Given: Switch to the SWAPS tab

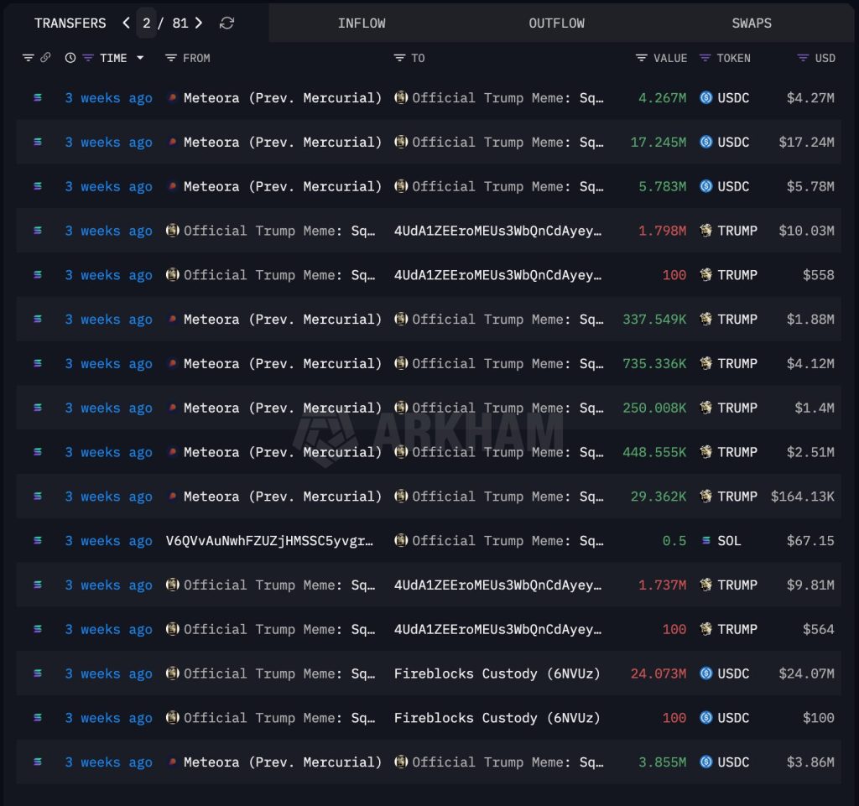Looking at the screenshot, I should (751, 23).
